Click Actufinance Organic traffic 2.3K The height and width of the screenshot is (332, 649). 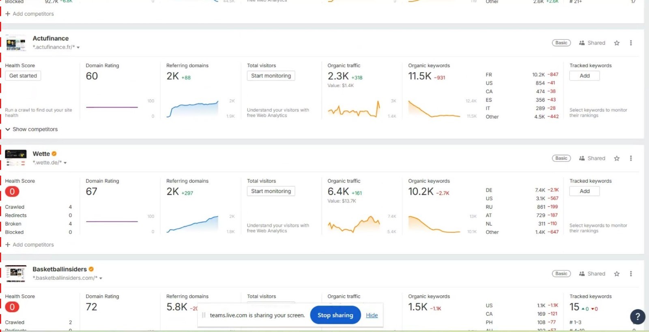[x=338, y=76]
